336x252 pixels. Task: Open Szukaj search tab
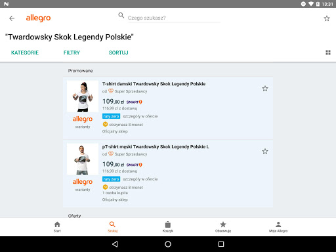tap(112, 227)
